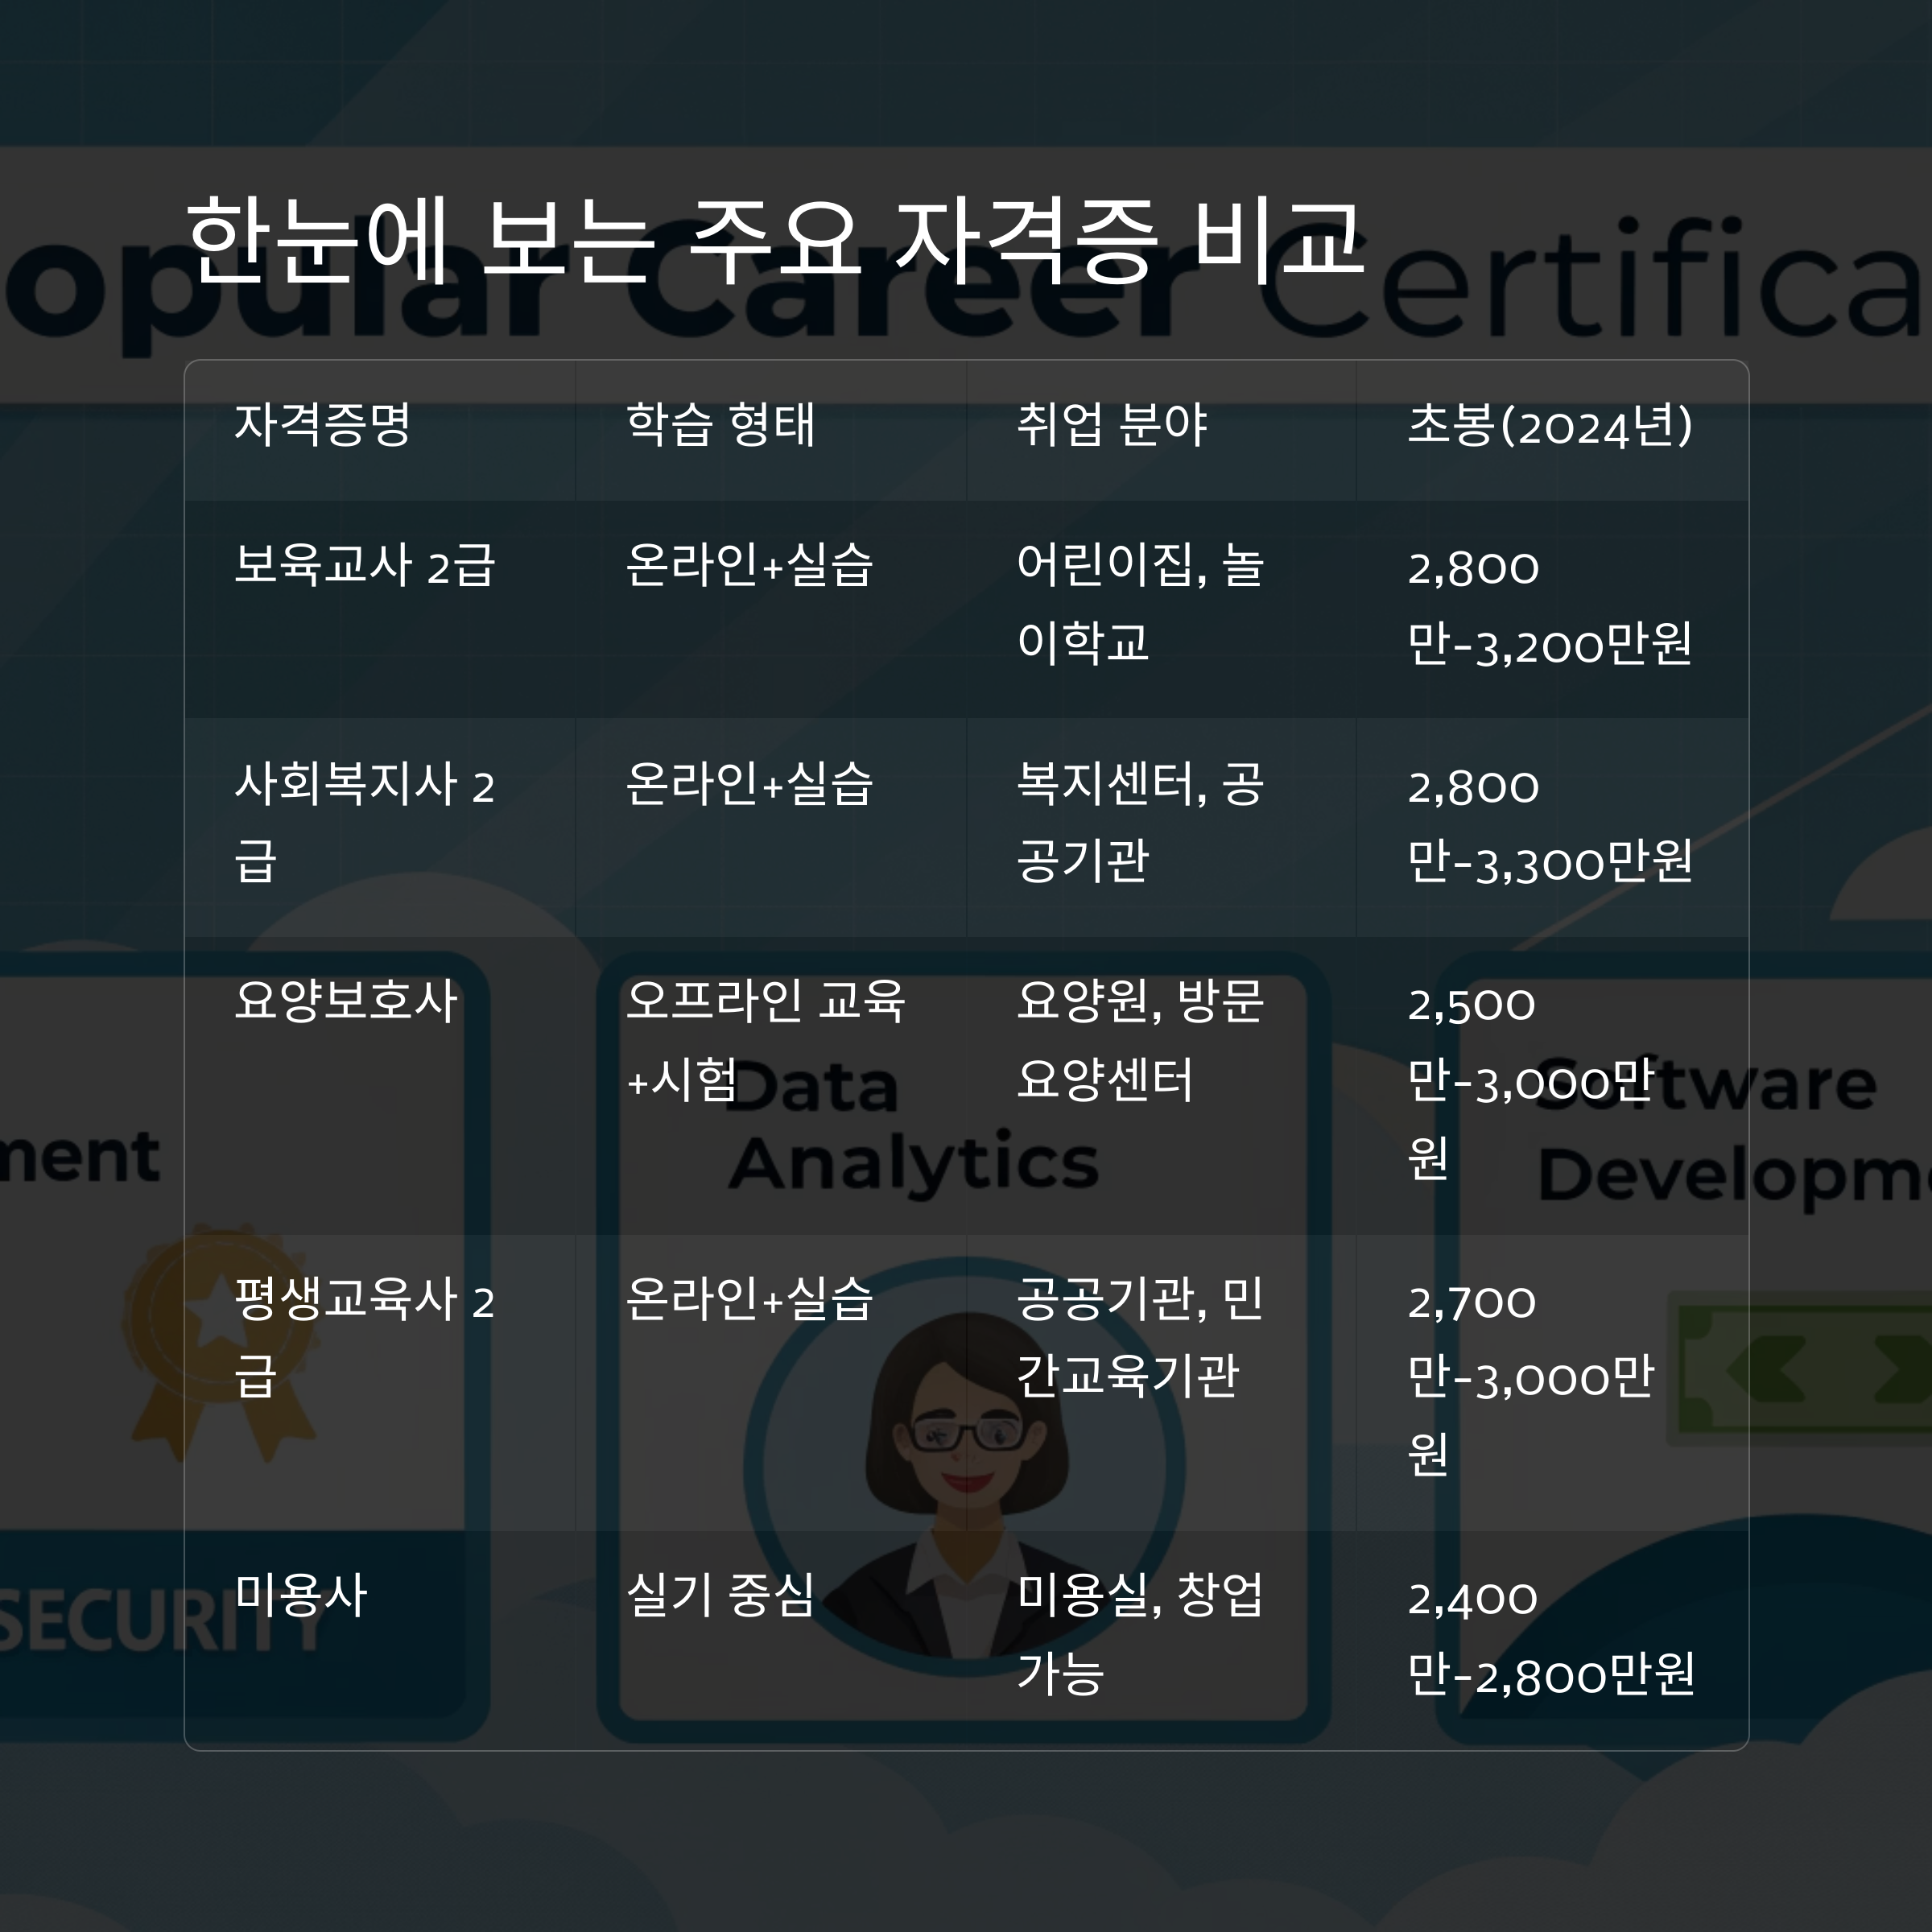Select the 사회복지사 2급 cell
This screenshot has width=1932, height=1932.
coord(364,820)
